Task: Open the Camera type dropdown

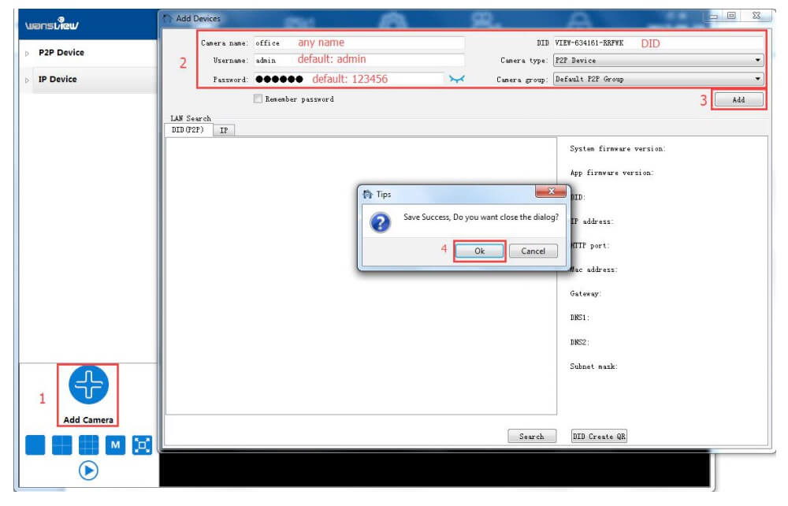Action: coord(658,61)
